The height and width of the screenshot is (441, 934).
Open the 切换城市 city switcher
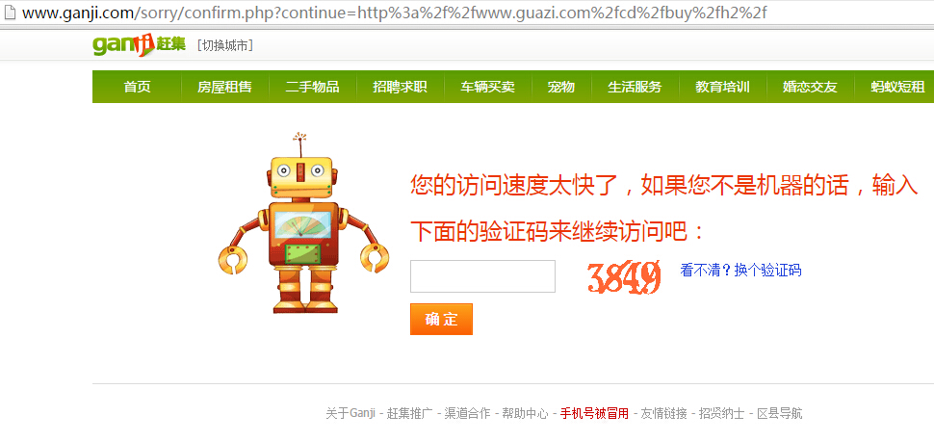click(224, 46)
